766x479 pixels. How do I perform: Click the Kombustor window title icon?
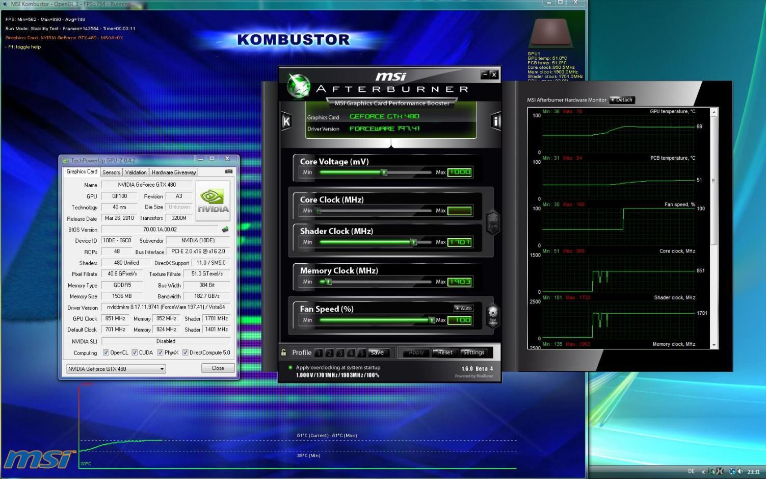(5, 4)
